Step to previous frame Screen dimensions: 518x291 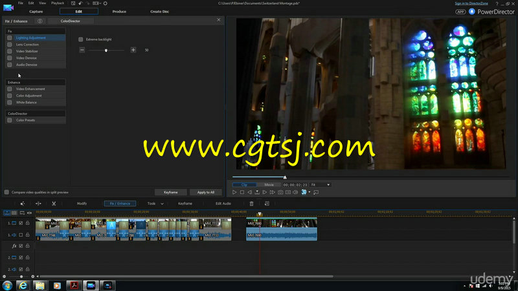coord(249,192)
